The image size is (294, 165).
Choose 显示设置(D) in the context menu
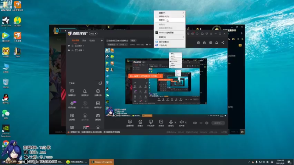click(x=170, y=42)
